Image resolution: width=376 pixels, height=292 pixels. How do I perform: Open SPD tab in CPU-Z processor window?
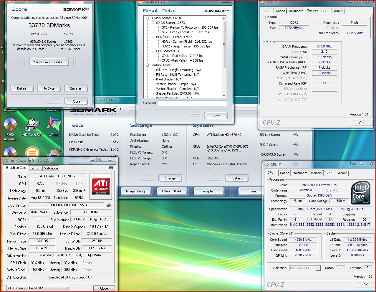point(329,173)
